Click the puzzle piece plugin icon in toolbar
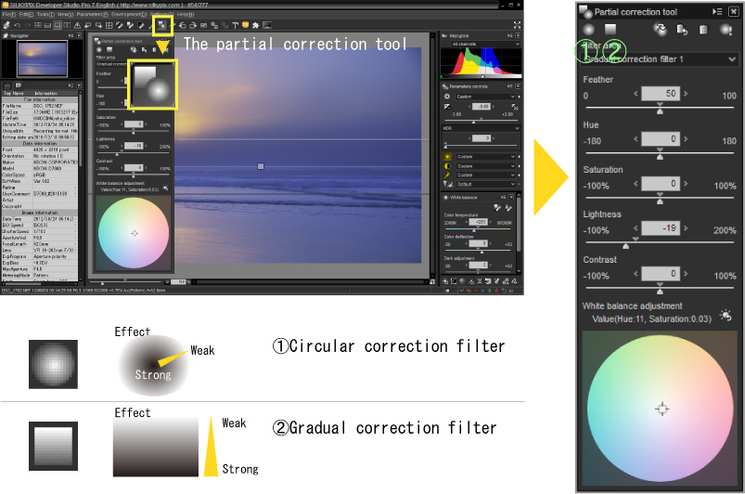Screen dimensions: 745x494 click(256, 26)
